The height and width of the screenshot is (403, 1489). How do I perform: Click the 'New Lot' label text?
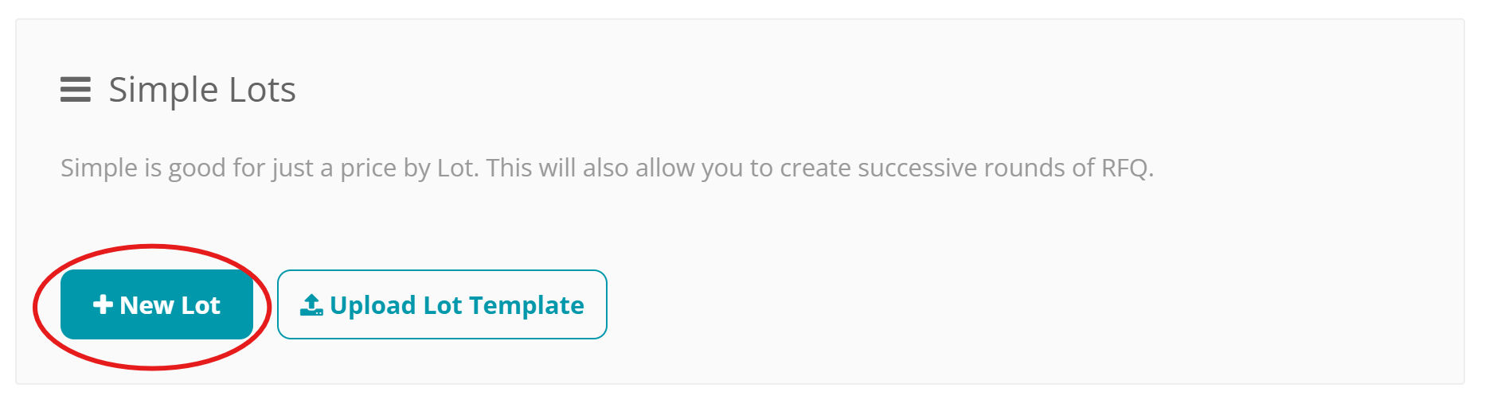click(x=170, y=305)
